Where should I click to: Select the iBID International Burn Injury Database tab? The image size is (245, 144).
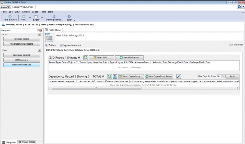coord(73,50)
